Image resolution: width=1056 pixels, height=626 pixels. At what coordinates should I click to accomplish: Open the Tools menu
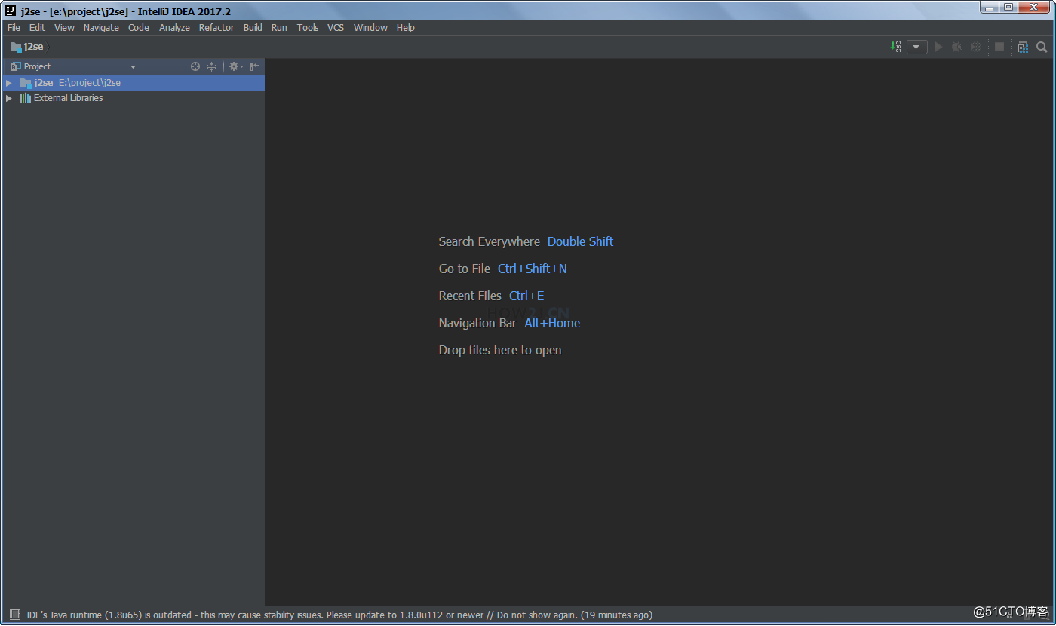[308, 28]
